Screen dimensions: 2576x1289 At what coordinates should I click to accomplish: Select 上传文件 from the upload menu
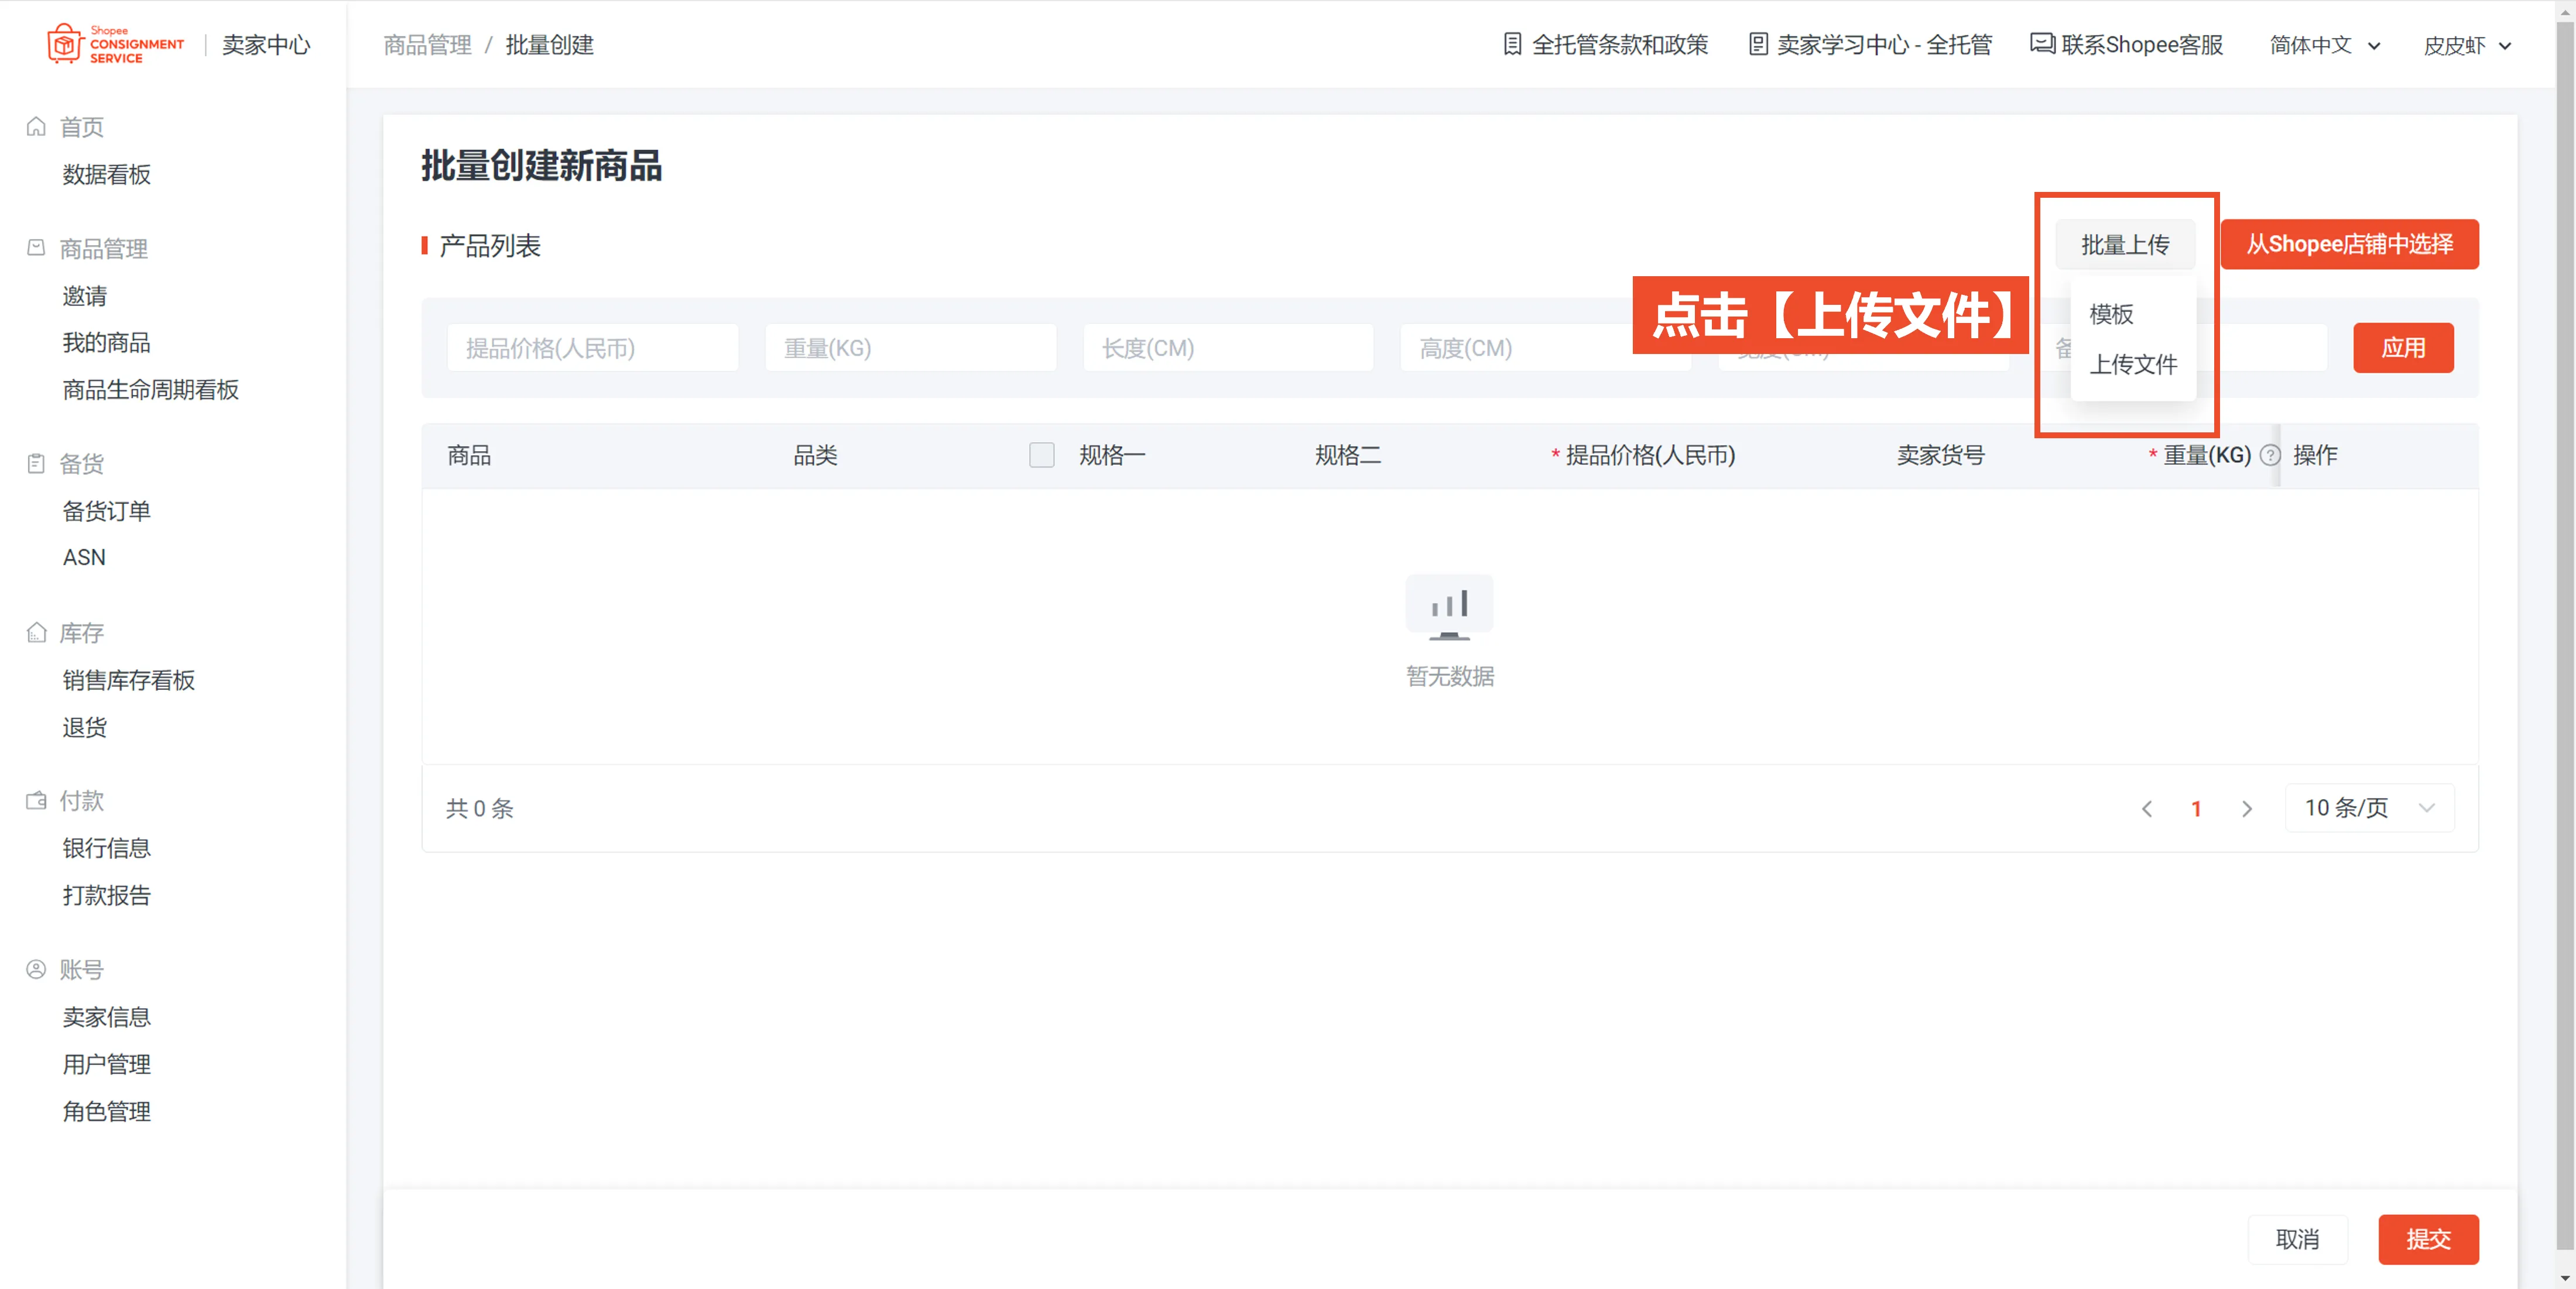[x=2135, y=365]
